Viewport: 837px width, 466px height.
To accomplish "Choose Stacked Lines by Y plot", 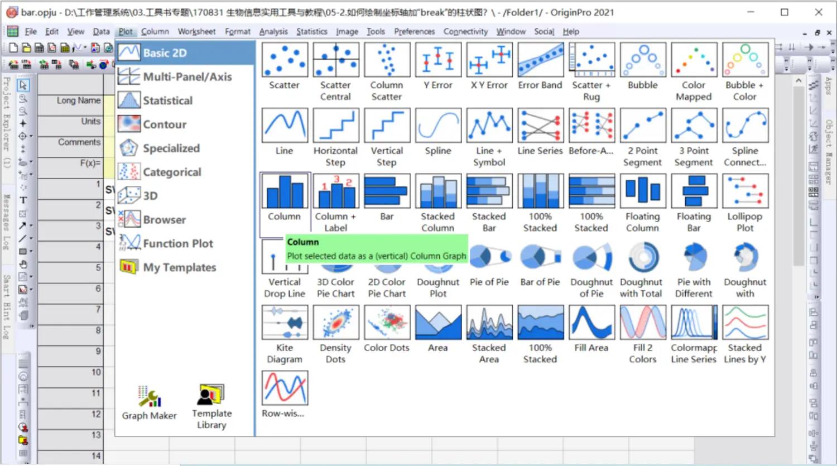I will pos(745,323).
